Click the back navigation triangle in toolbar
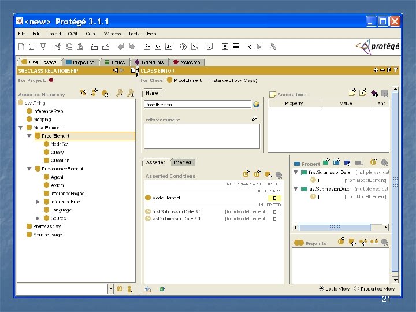The width and height of the screenshot is (416, 312). (x=250, y=47)
